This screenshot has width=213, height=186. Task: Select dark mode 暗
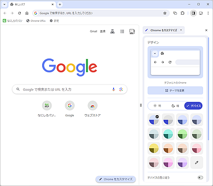point(175,106)
